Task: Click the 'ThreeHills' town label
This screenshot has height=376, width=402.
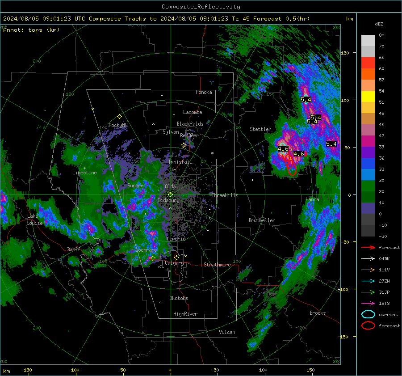Action: coord(225,195)
